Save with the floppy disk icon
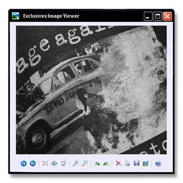Viewport: 183px width, 183px height. [x=136, y=163]
